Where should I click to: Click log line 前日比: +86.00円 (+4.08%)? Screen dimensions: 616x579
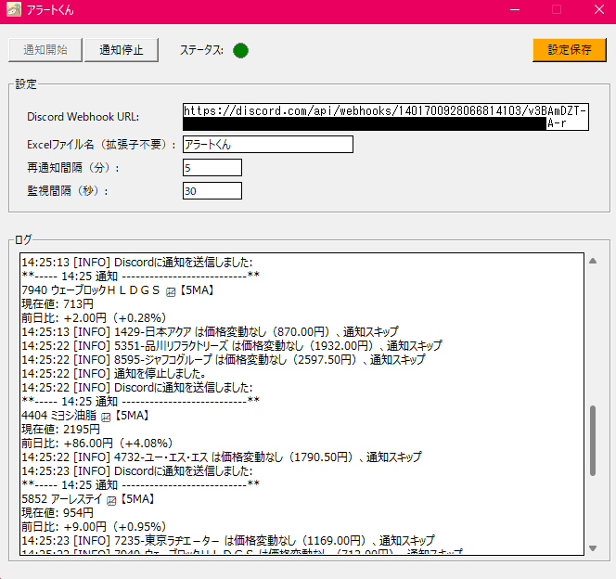click(x=97, y=444)
